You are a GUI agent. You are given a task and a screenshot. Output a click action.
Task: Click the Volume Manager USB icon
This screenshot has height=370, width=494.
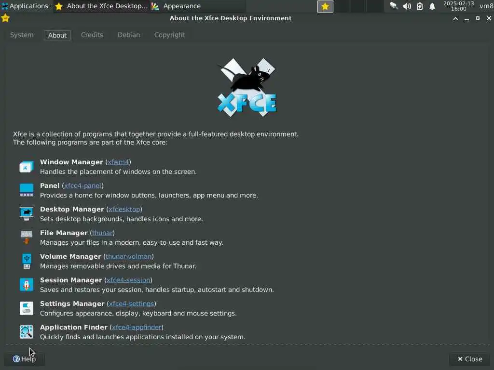point(27,261)
